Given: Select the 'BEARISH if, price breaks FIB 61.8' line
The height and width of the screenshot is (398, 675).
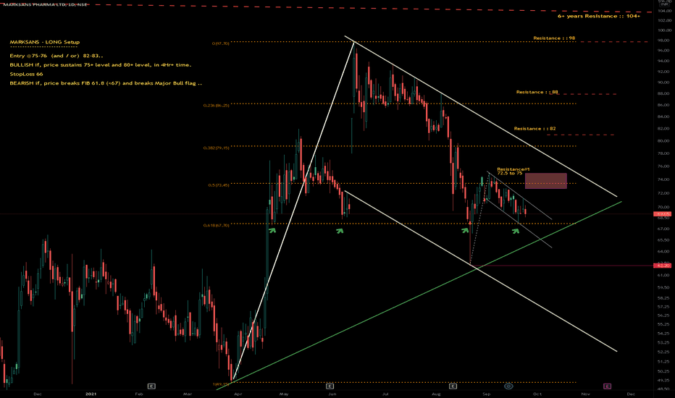Looking at the screenshot, I should pyautogui.click(x=106, y=83).
